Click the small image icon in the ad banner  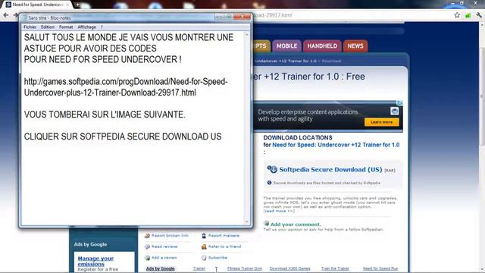394,111
